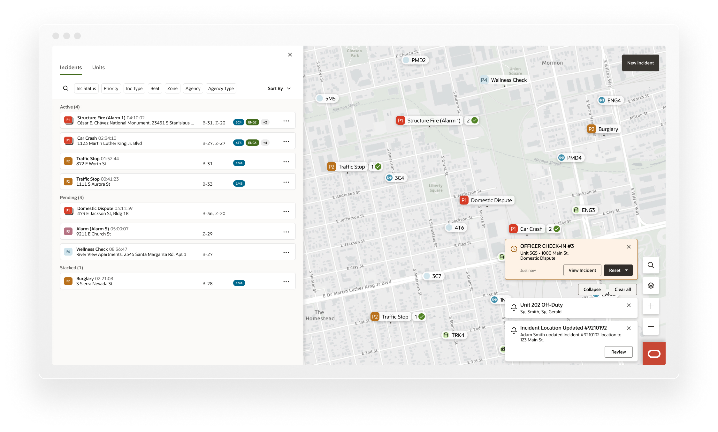Viewport: 718px width, 432px height.
Task: Select P1 Structure Fire map marker
Action: click(429, 121)
